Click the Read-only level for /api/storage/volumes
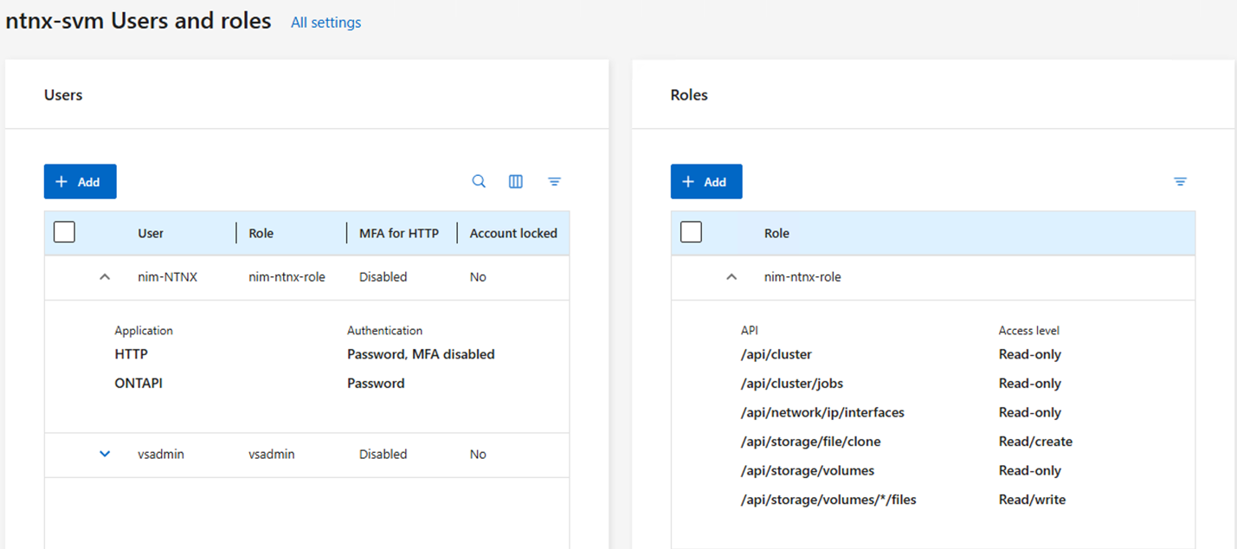The width and height of the screenshot is (1237, 549). point(1029,470)
